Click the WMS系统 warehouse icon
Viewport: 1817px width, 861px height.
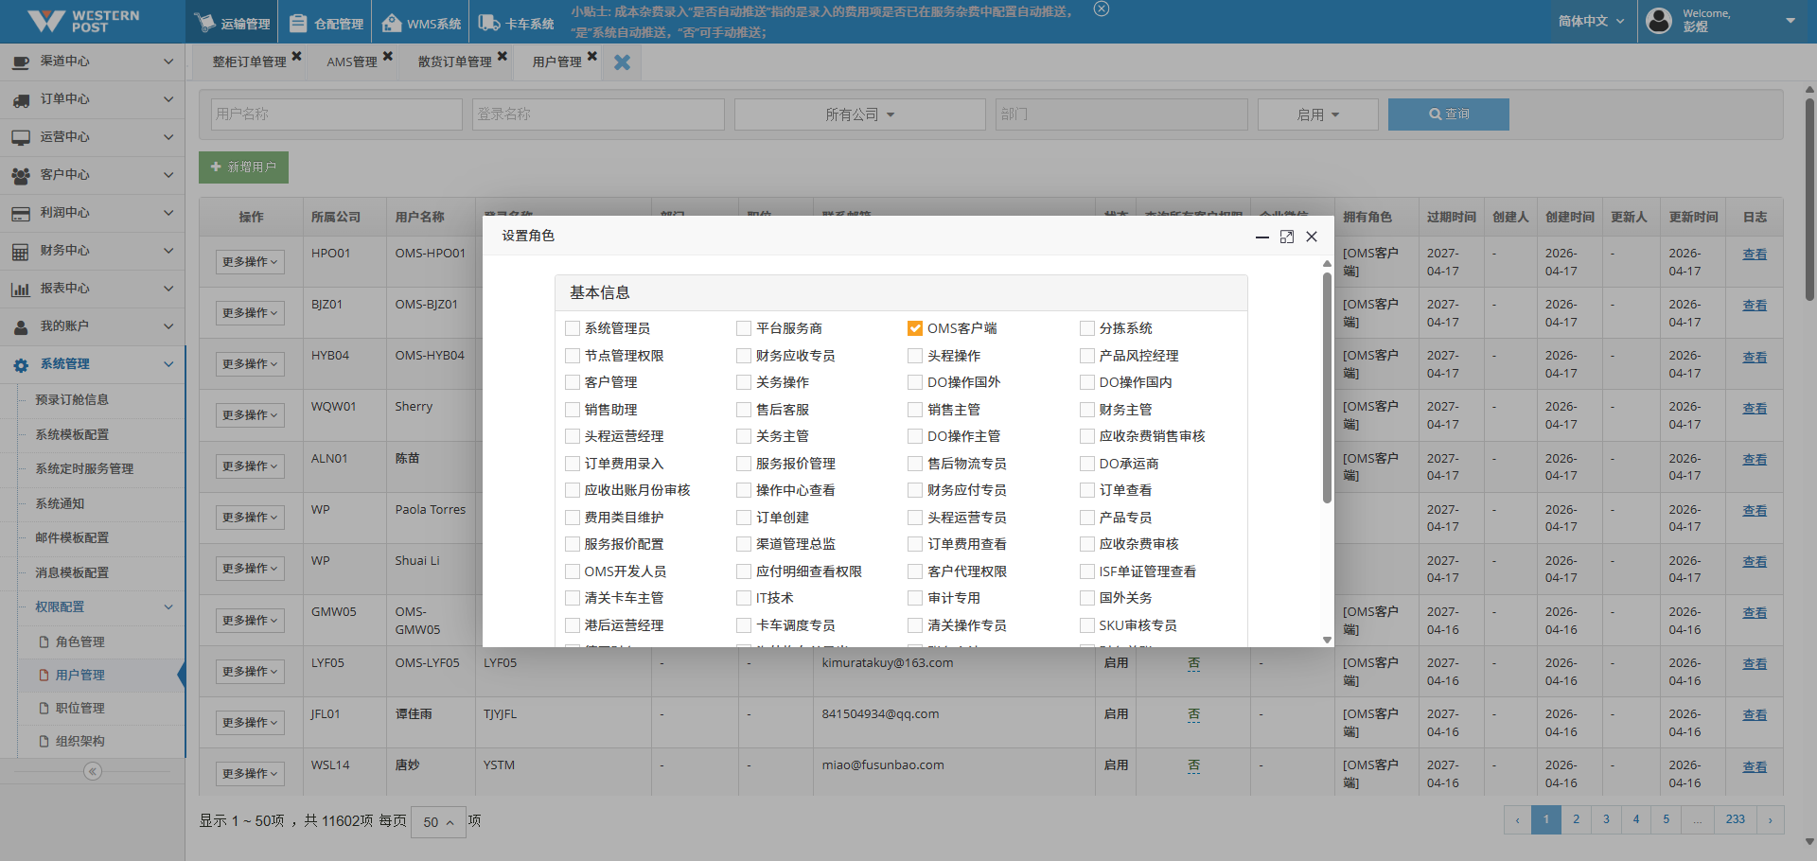pyautogui.click(x=391, y=23)
